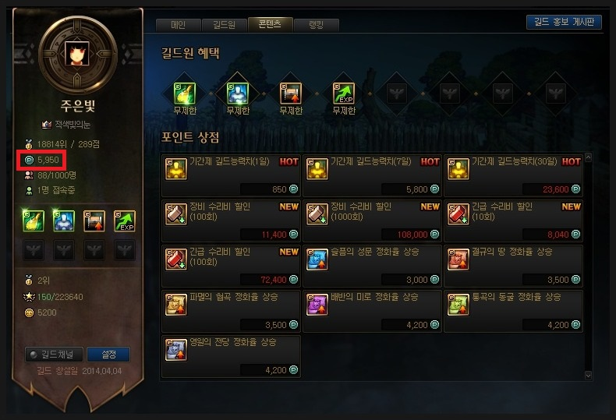
Task: Click the 배반의 미로 purification item icon
Action: coord(317,304)
